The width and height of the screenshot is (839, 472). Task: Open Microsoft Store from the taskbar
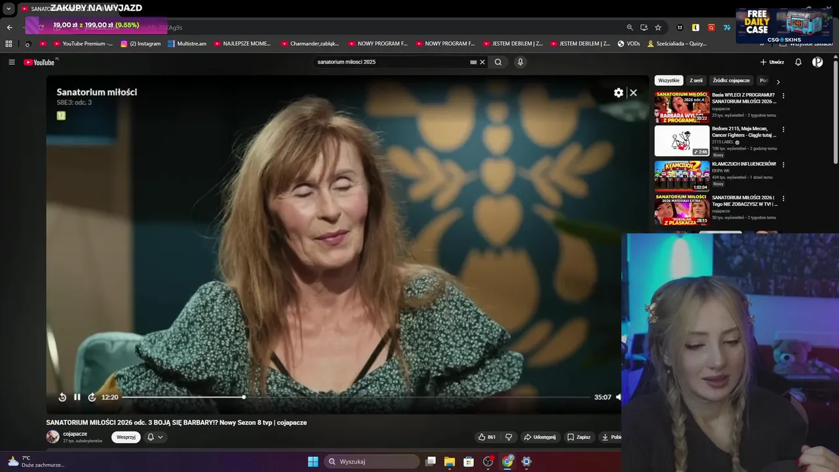(x=469, y=462)
